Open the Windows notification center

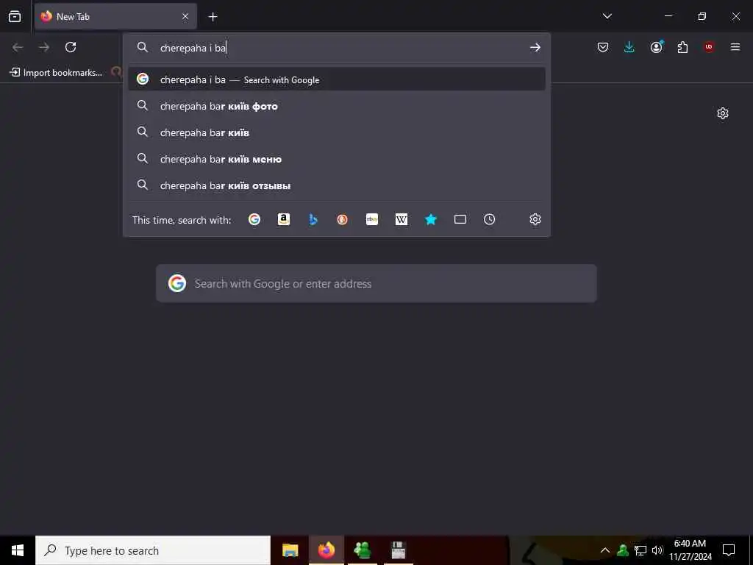(x=729, y=550)
